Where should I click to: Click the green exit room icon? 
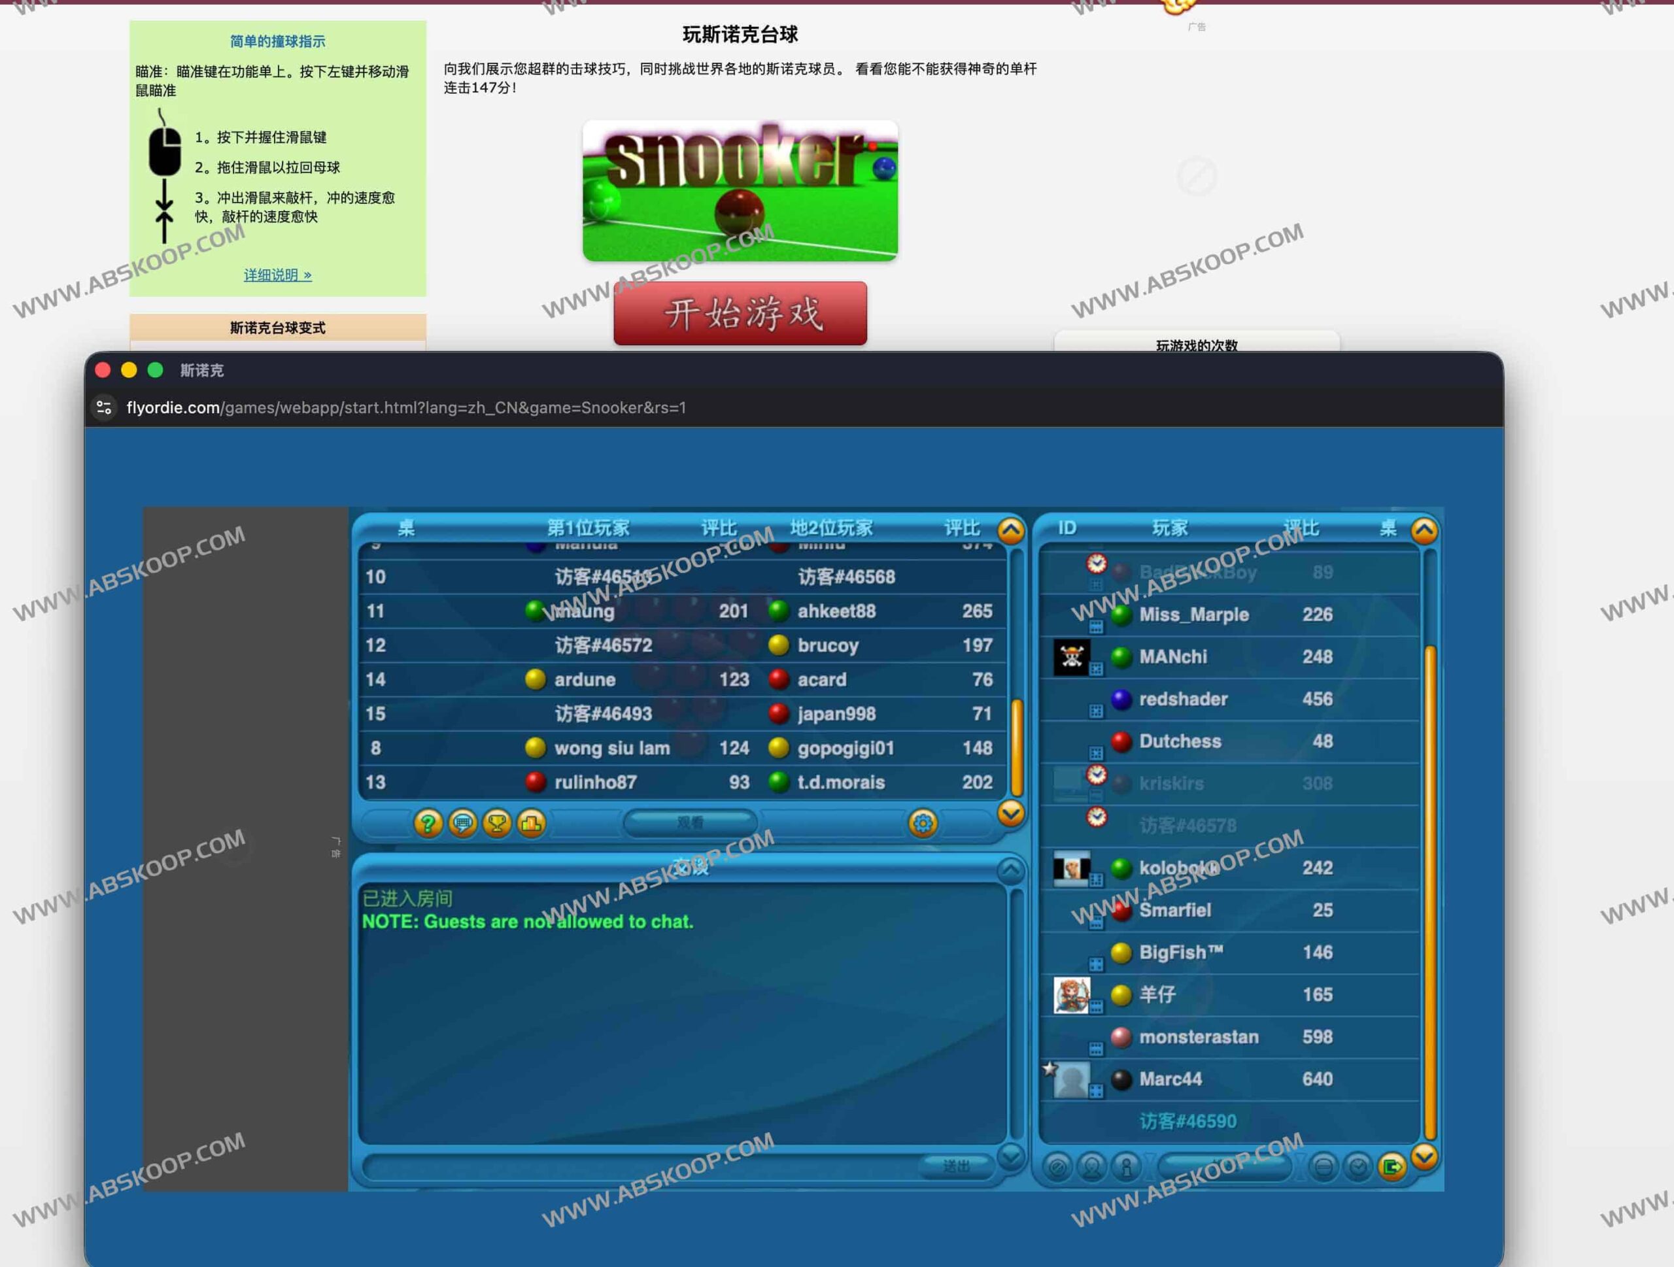(1391, 1168)
